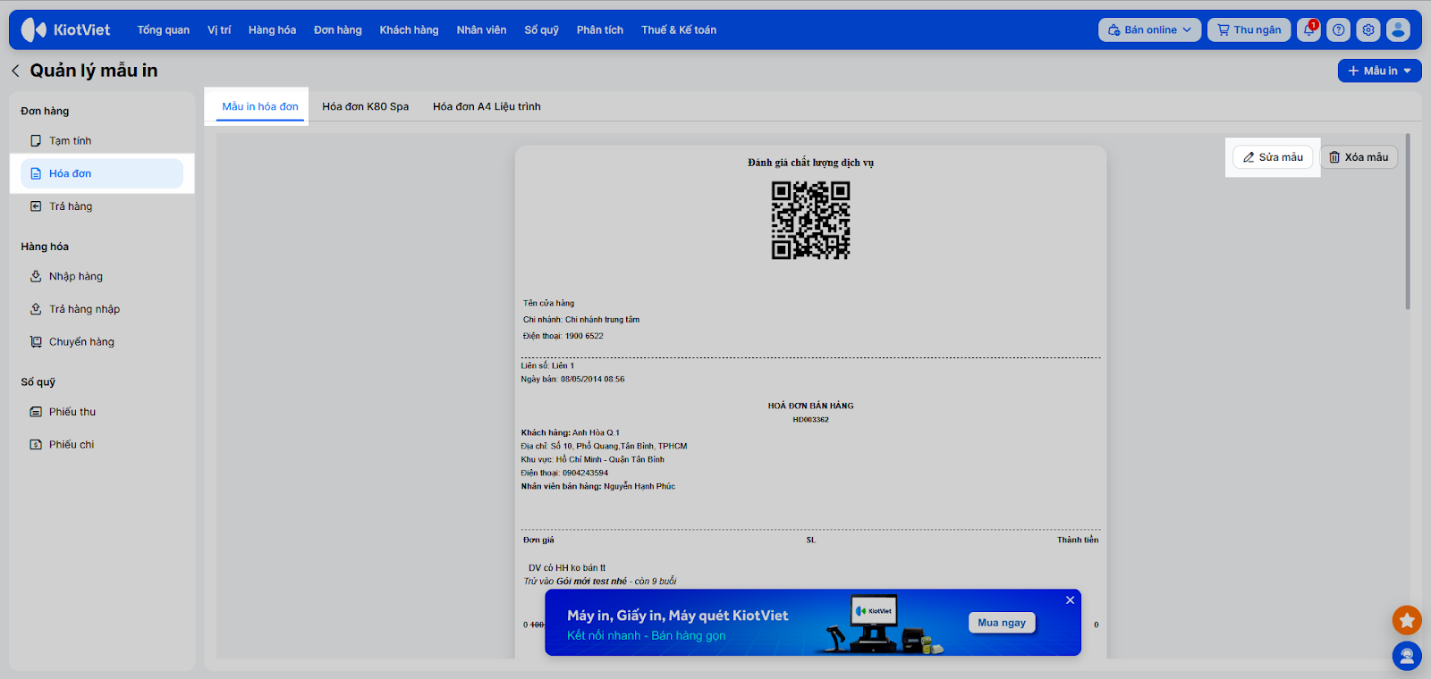1431x679 pixels.
Task: Click the Mua ngay button in the banner
Action: [x=1002, y=623]
